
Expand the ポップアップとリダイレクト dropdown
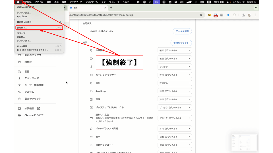[x=175, y=108]
